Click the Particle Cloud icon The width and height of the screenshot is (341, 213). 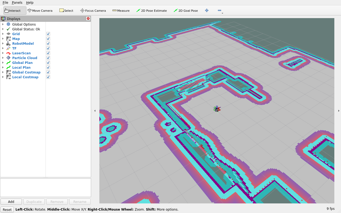pyautogui.click(x=9, y=58)
